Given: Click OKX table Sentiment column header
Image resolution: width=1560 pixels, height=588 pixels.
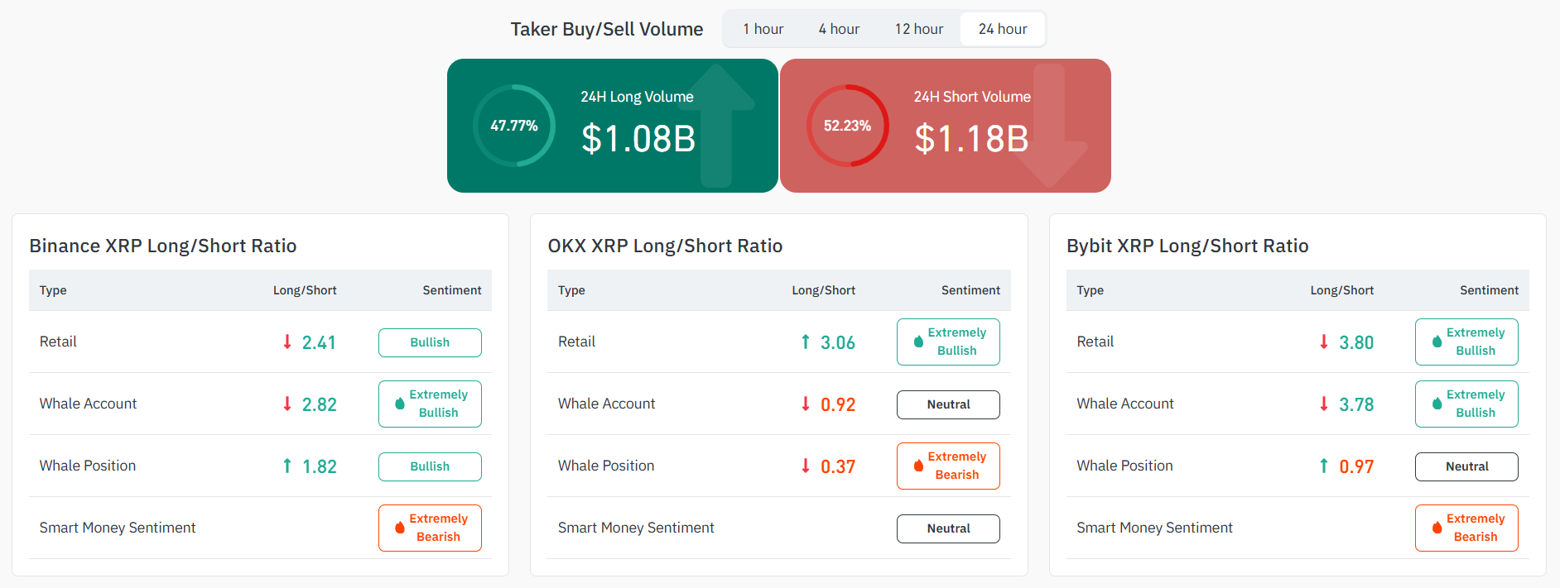Looking at the screenshot, I should [x=970, y=290].
